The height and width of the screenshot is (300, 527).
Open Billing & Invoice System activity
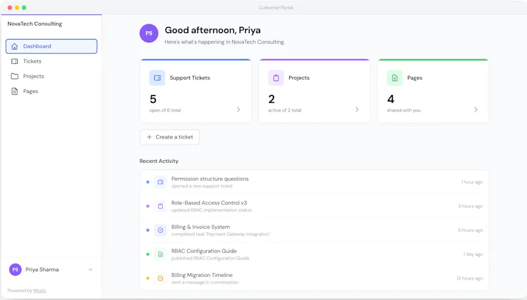tap(314, 230)
